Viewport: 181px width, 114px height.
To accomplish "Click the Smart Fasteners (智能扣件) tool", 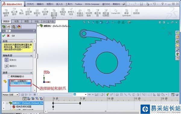I will click(x=37, y=13).
